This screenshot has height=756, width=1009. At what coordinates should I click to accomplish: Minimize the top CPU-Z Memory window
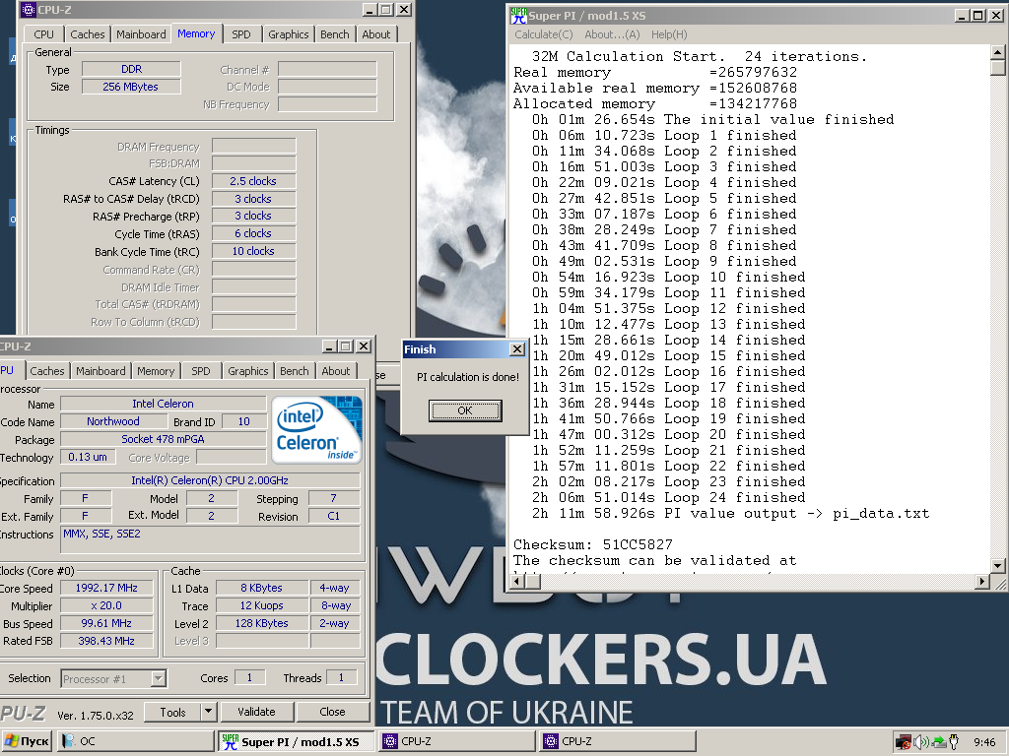click(370, 10)
